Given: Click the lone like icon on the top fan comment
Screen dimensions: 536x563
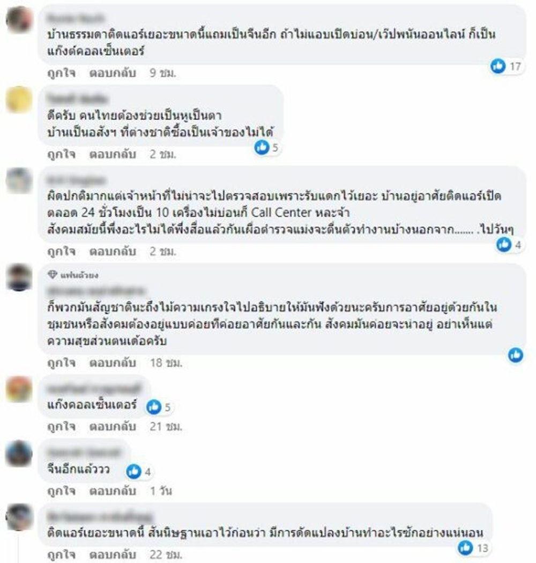Looking at the screenshot, I should coord(516,355).
